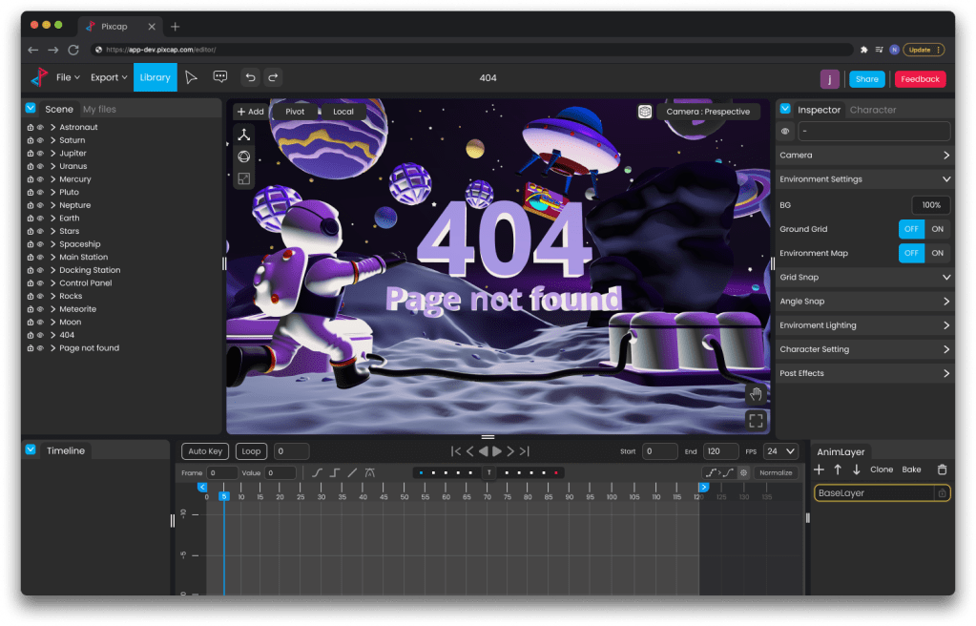Image resolution: width=976 pixels, height=626 pixels.
Task: Delete animation layer using trash icon
Action: click(943, 469)
